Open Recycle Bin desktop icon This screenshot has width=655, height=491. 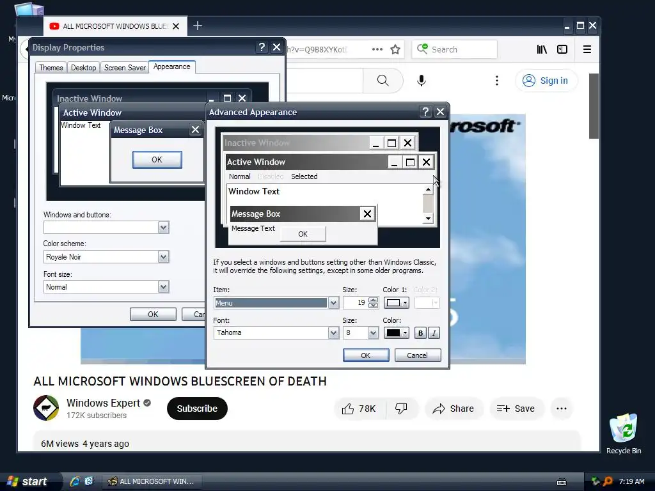623,433
